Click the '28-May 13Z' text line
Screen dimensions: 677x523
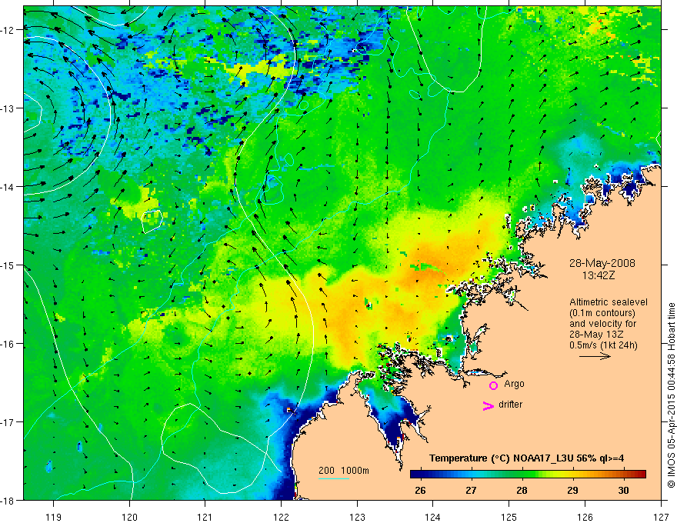tap(595, 335)
